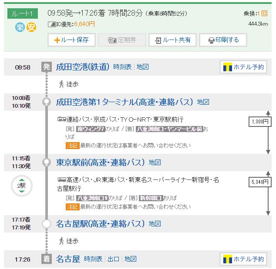The height and width of the screenshot is (269, 276).
Task: Click the stop circle at 名古屋駅(高速・連絡バス)
Action: [x=47, y=224]
